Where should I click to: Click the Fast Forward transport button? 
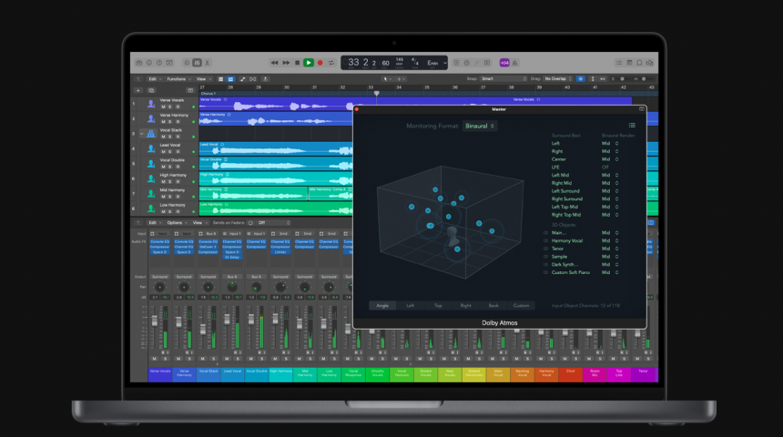click(x=286, y=63)
